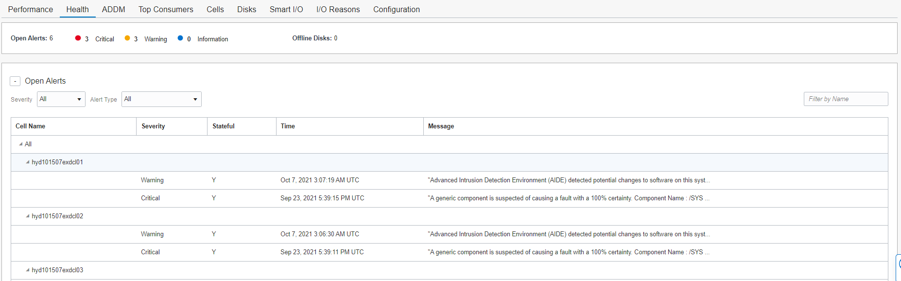Image resolution: width=901 pixels, height=281 pixels.
Task: Open the Alert Type dropdown
Action: tap(161, 99)
